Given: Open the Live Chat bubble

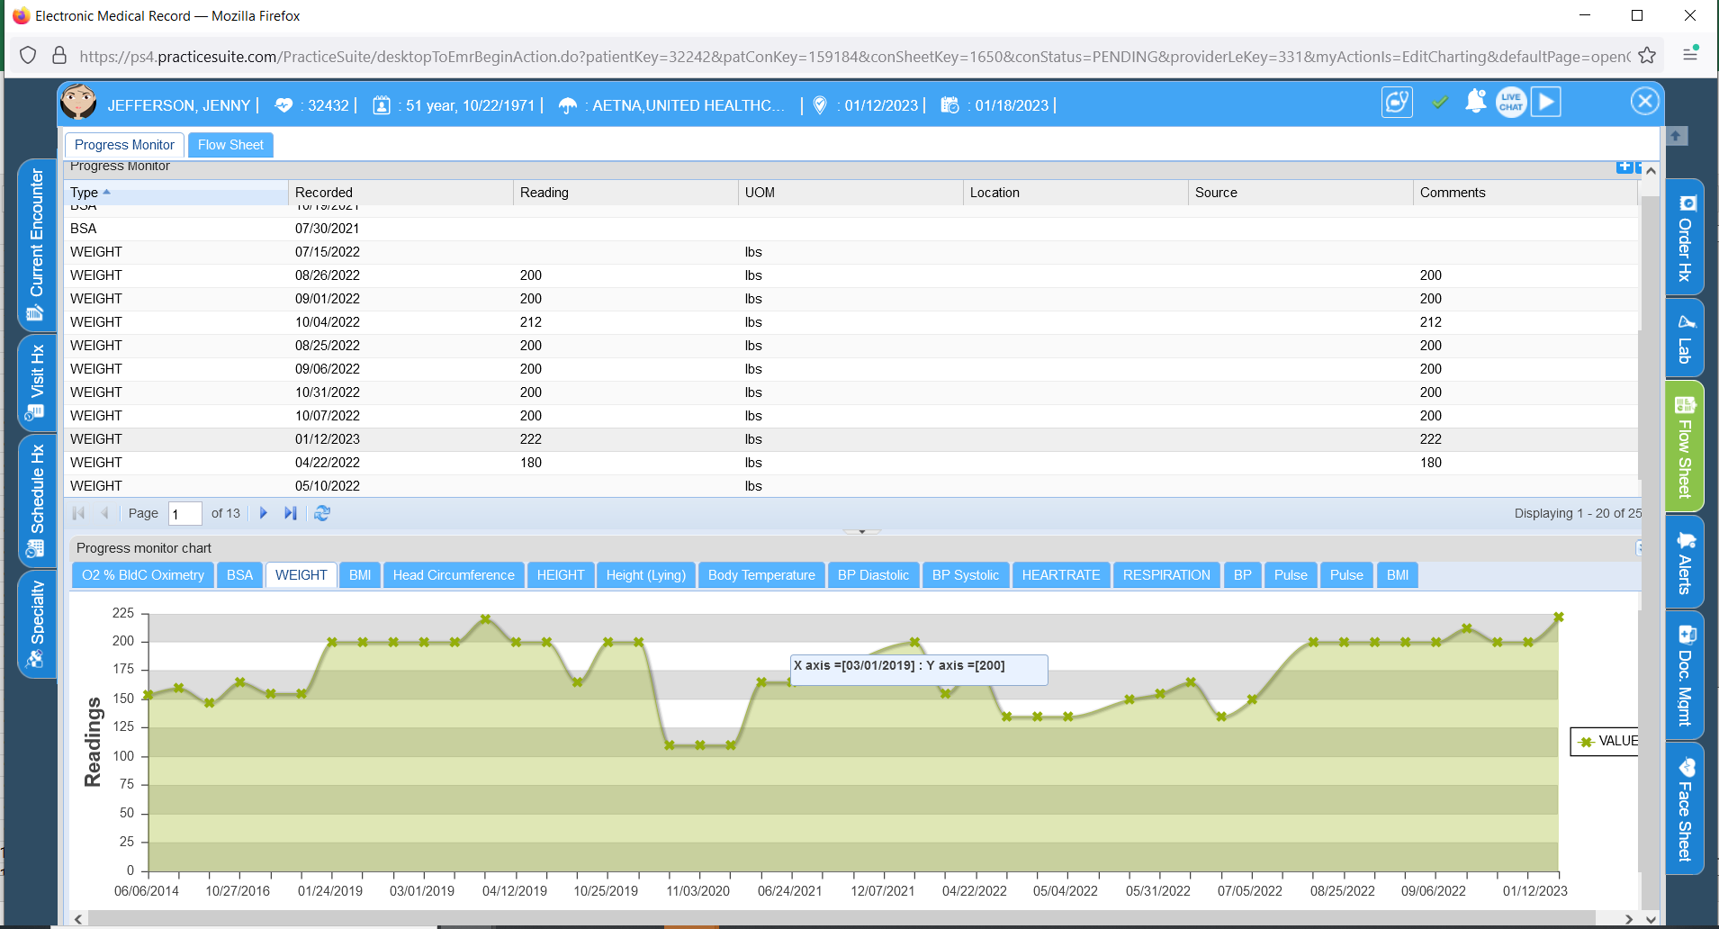Looking at the screenshot, I should pyautogui.click(x=1511, y=103).
